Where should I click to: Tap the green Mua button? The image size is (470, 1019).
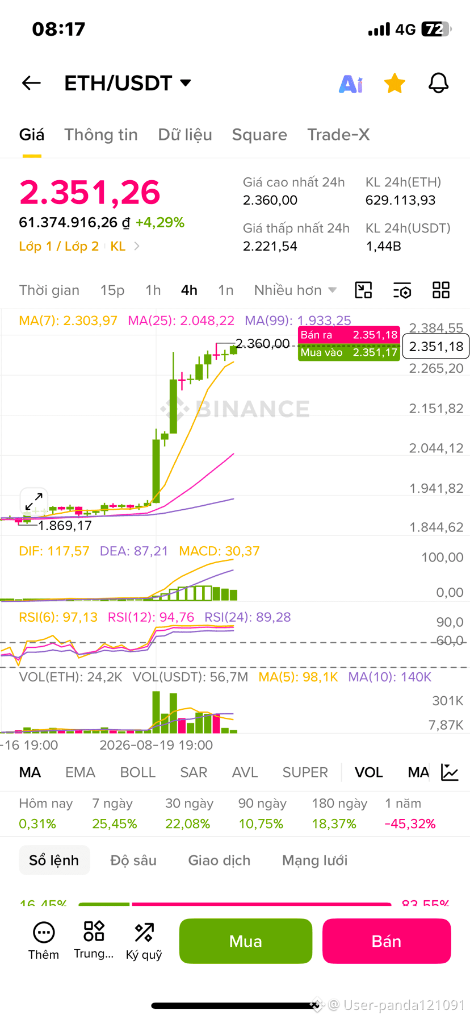(x=246, y=941)
